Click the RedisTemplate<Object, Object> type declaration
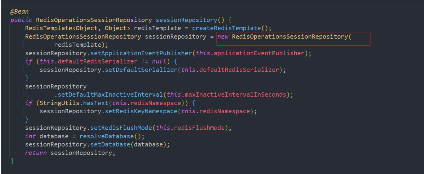 pyautogui.click(x=78, y=28)
